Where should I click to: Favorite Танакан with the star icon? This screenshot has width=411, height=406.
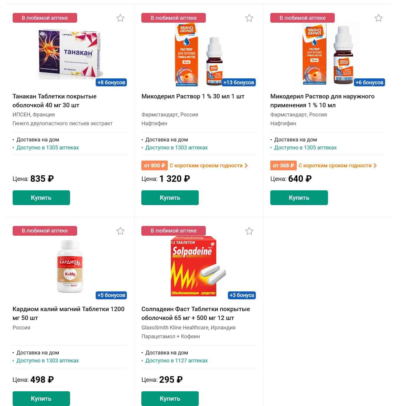[x=120, y=18]
